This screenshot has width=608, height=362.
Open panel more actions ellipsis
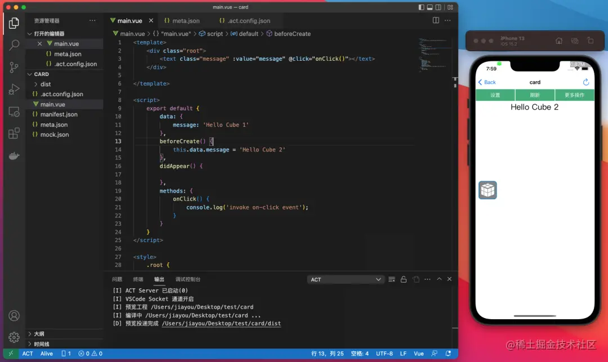(427, 279)
